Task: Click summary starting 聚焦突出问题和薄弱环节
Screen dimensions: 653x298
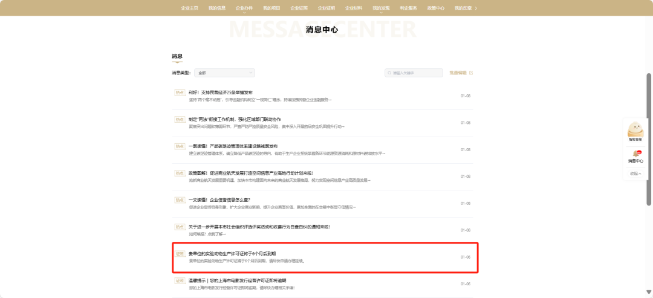Action: 267,126
